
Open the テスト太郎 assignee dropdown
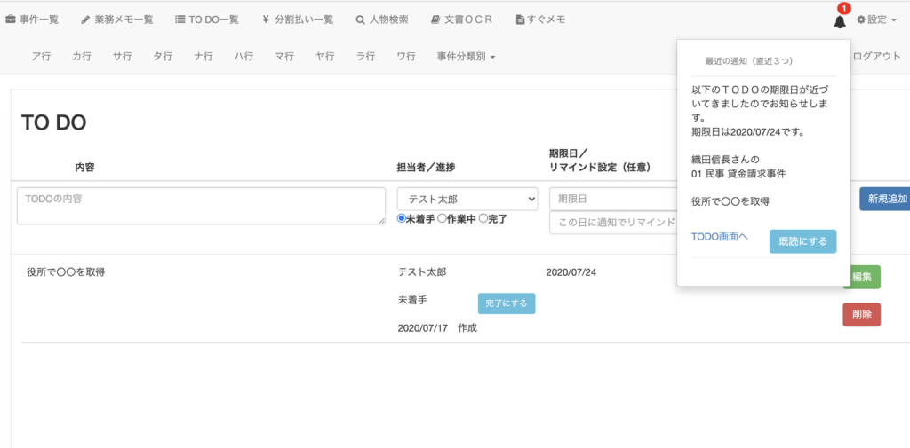pyautogui.click(x=467, y=199)
